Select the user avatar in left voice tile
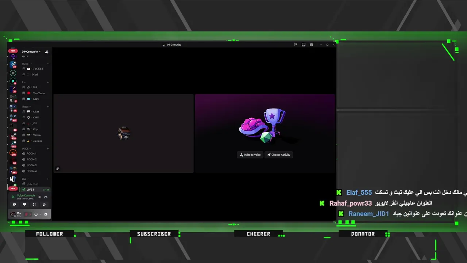Screen dimensions: 467x263 (124, 133)
